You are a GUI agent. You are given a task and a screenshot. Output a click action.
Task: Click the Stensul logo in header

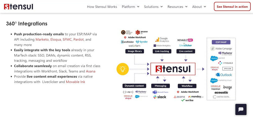point(18,7)
